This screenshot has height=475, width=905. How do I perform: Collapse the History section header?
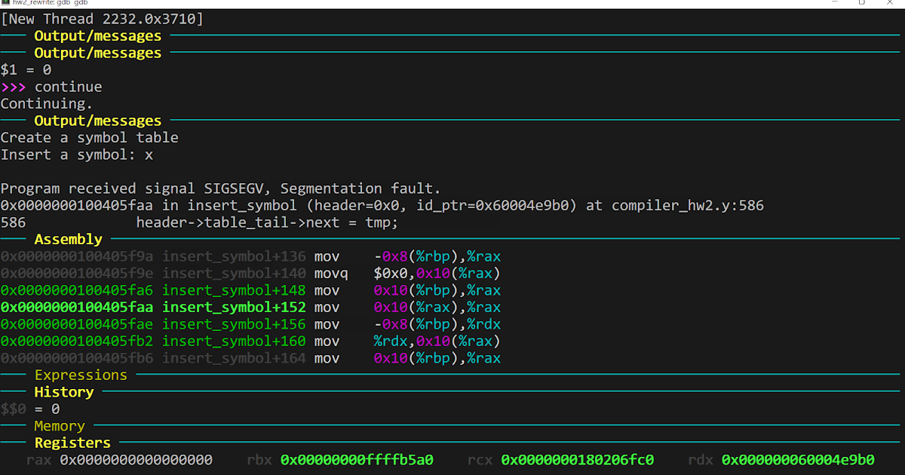click(x=63, y=391)
